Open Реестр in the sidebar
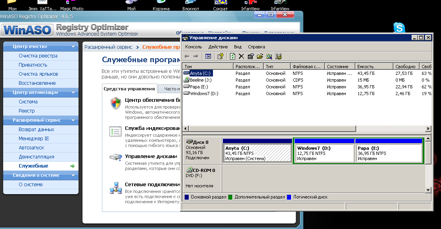The width and height of the screenshot is (441, 229). click(27, 111)
